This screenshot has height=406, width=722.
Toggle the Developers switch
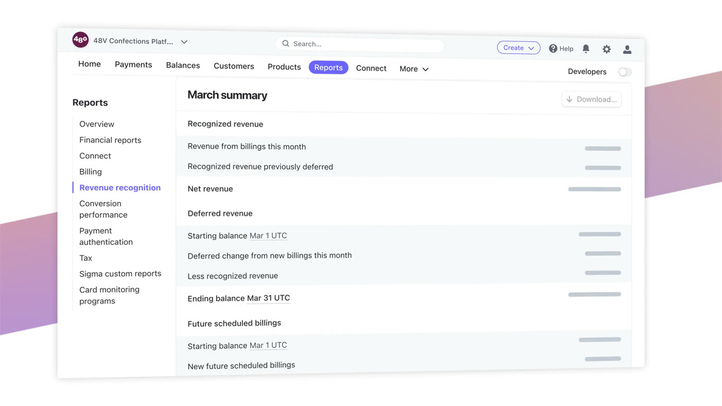coord(625,72)
